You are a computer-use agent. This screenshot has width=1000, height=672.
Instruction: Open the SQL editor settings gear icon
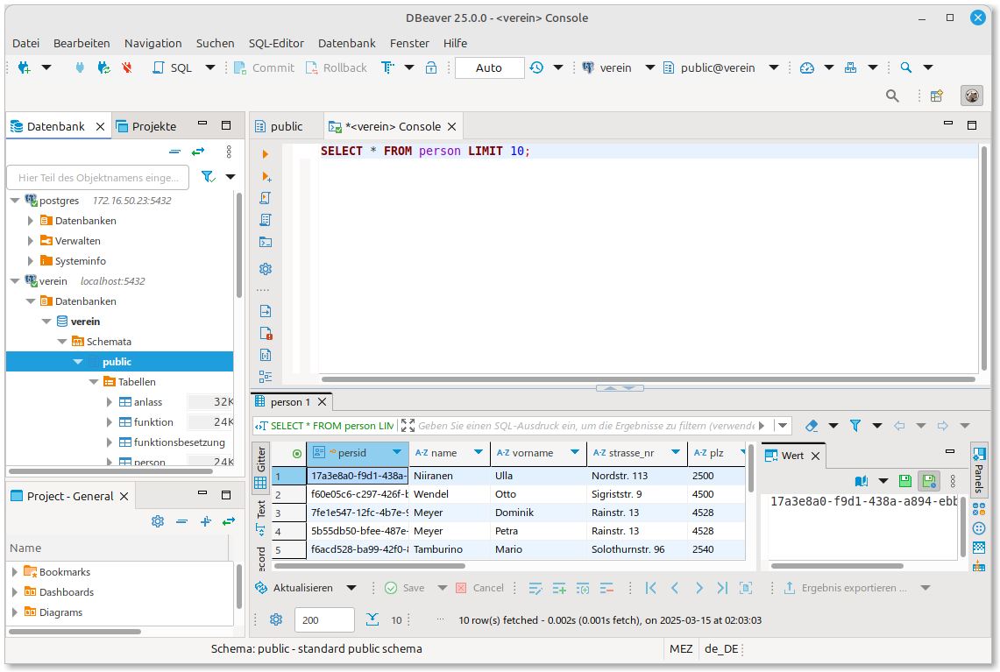pyautogui.click(x=266, y=269)
